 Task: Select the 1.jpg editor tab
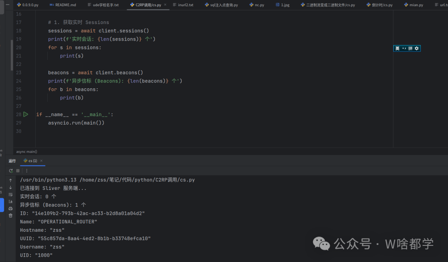(x=282, y=5)
